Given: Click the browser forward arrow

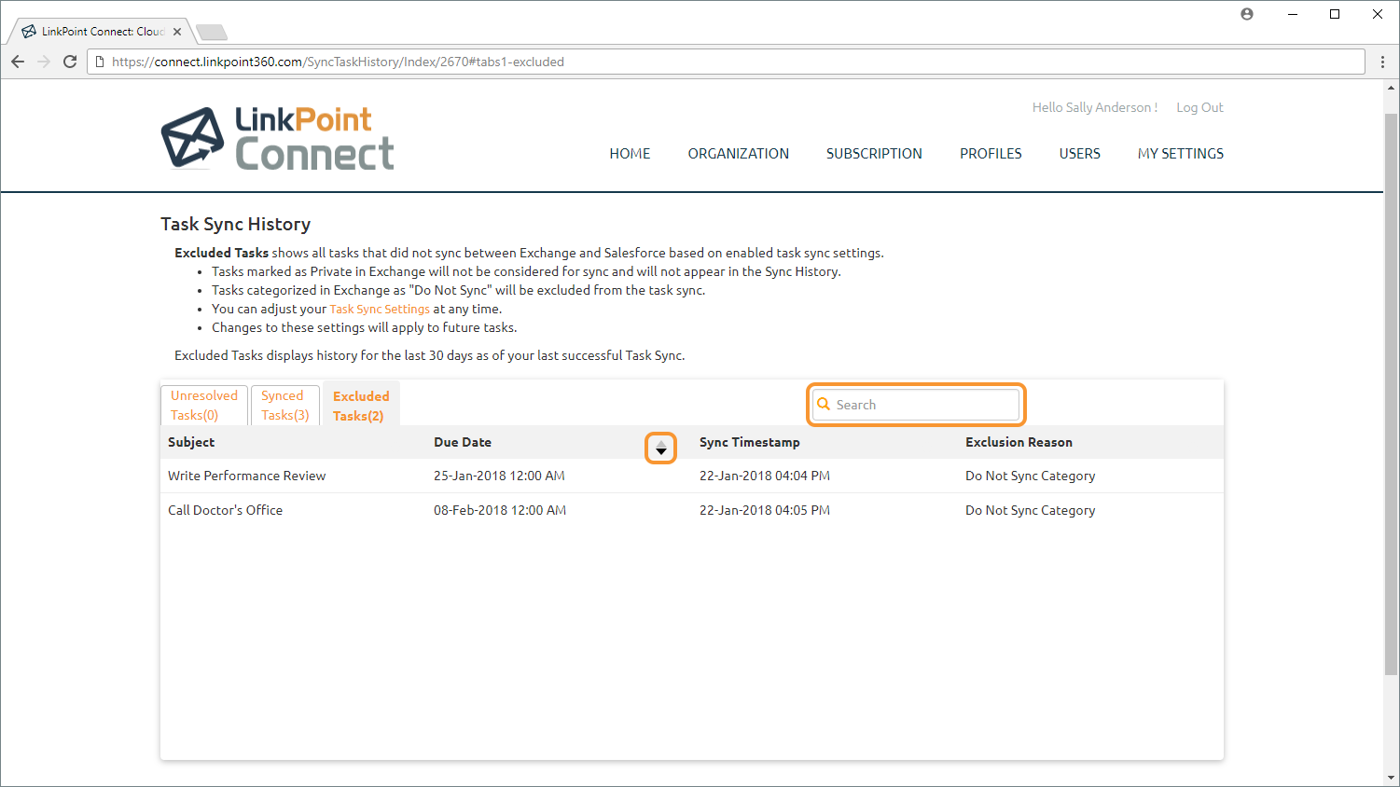Looking at the screenshot, I should click(44, 62).
